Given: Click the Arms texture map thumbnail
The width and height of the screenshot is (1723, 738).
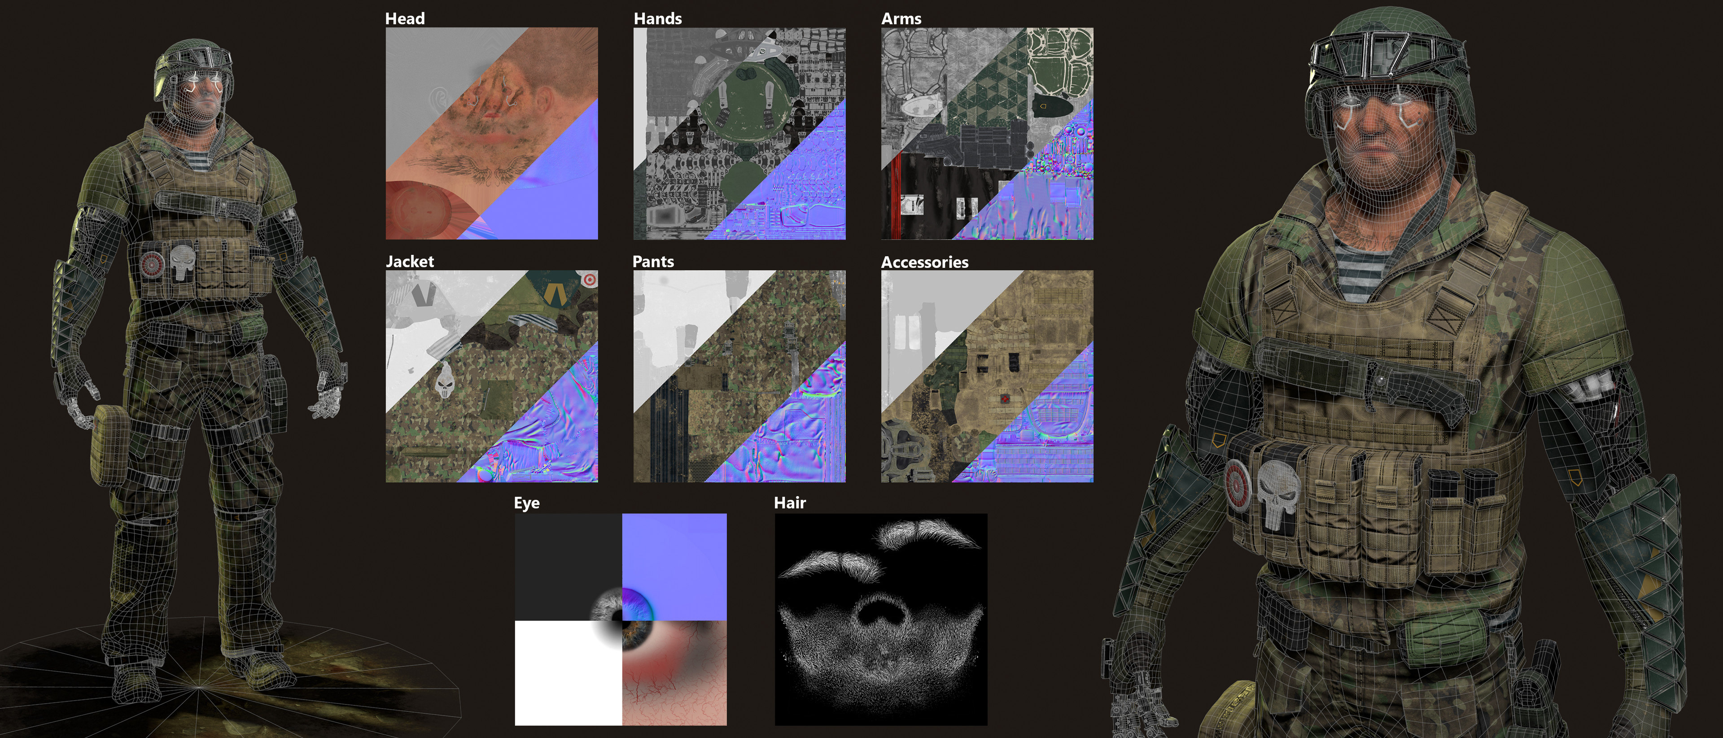Looking at the screenshot, I should [x=987, y=133].
